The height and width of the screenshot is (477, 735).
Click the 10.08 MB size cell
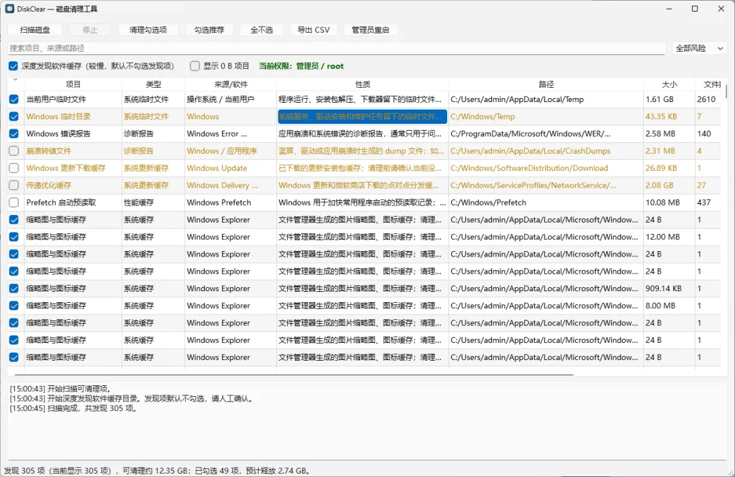click(669, 202)
